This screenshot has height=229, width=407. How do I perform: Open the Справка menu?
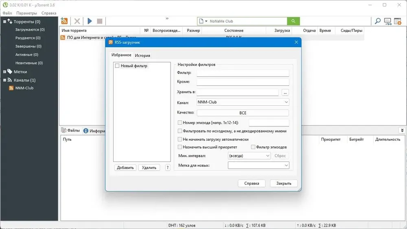pos(49,13)
